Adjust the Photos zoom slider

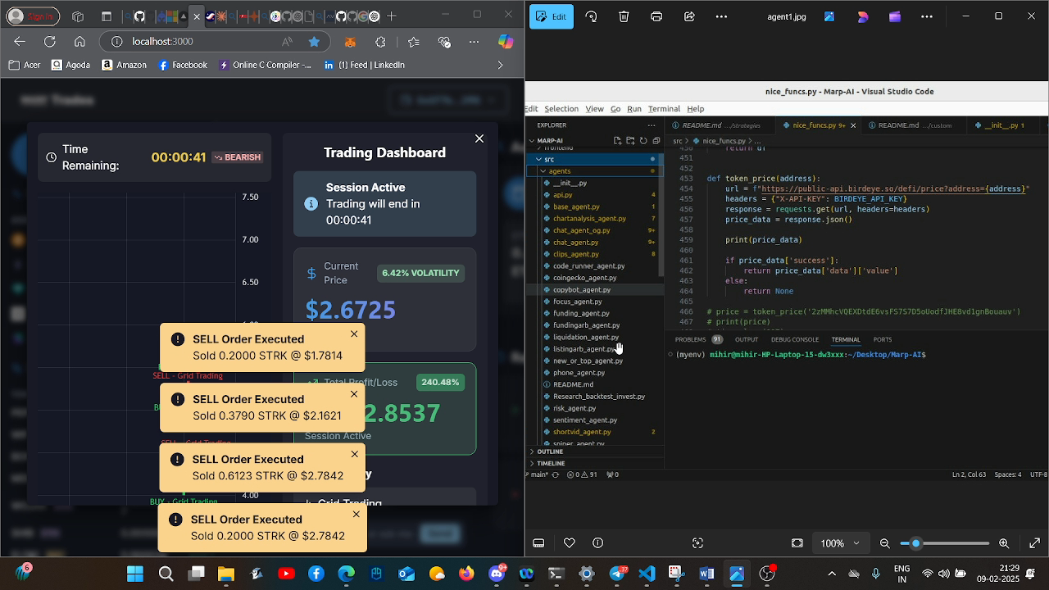tap(944, 543)
